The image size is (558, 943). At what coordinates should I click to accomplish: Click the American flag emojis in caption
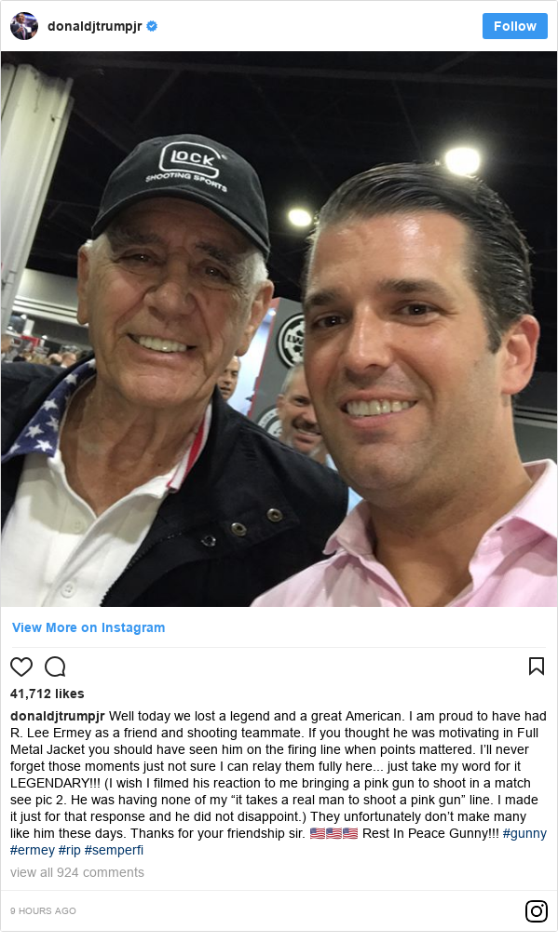333,833
